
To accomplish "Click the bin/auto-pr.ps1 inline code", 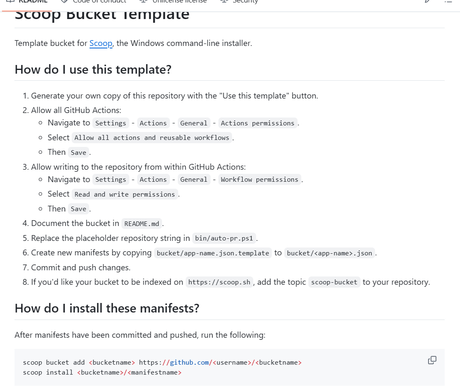I will pos(224,238).
